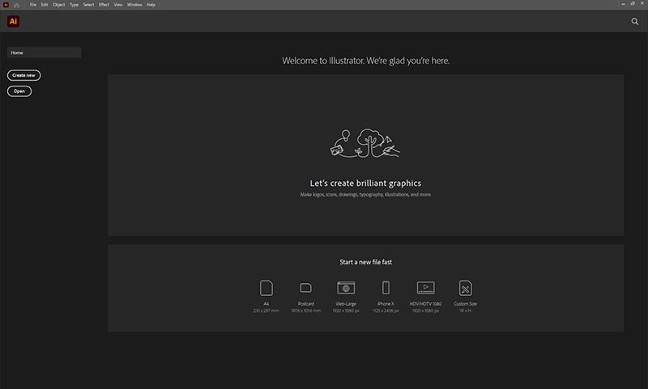Click the tree illustration graphic
The height and width of the screenshot is (389, 648).
coord(365,143)
